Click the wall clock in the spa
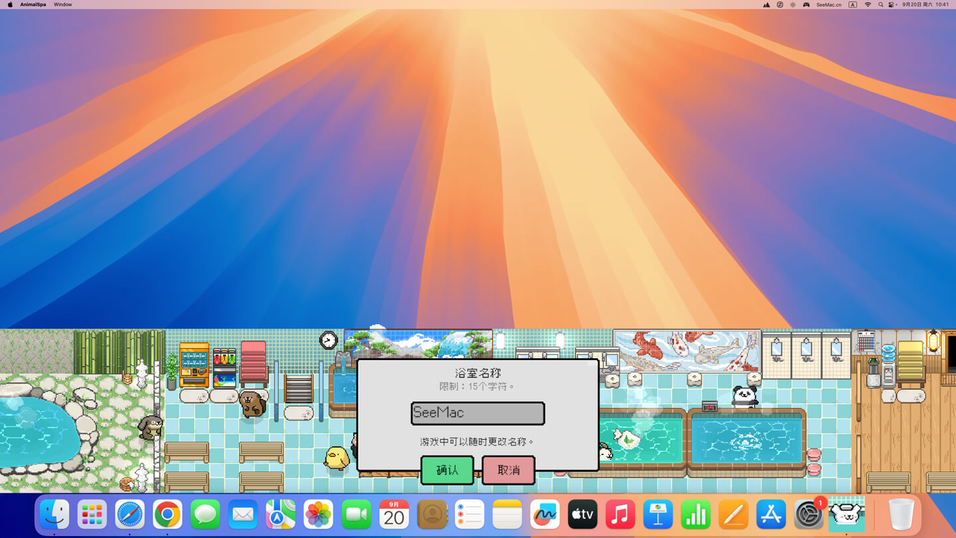The height and width of the screenshot is (538, 956). [x=329, y=340]
